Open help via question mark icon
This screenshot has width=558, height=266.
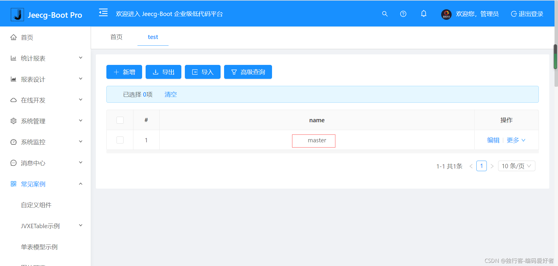pos(403,14)
